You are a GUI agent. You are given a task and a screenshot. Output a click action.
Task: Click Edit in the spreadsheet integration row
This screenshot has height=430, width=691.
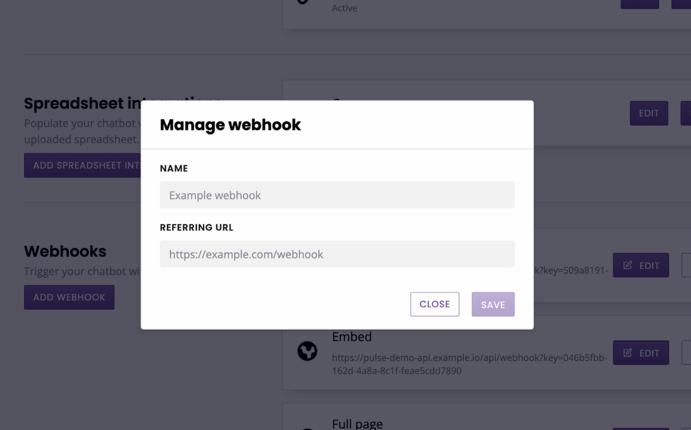pos(649,113)
